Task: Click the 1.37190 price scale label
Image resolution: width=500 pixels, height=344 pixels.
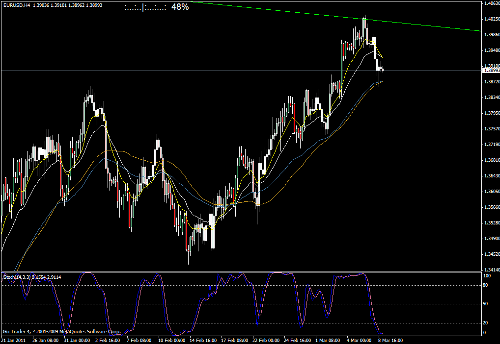Action: (x=491, y=145)
